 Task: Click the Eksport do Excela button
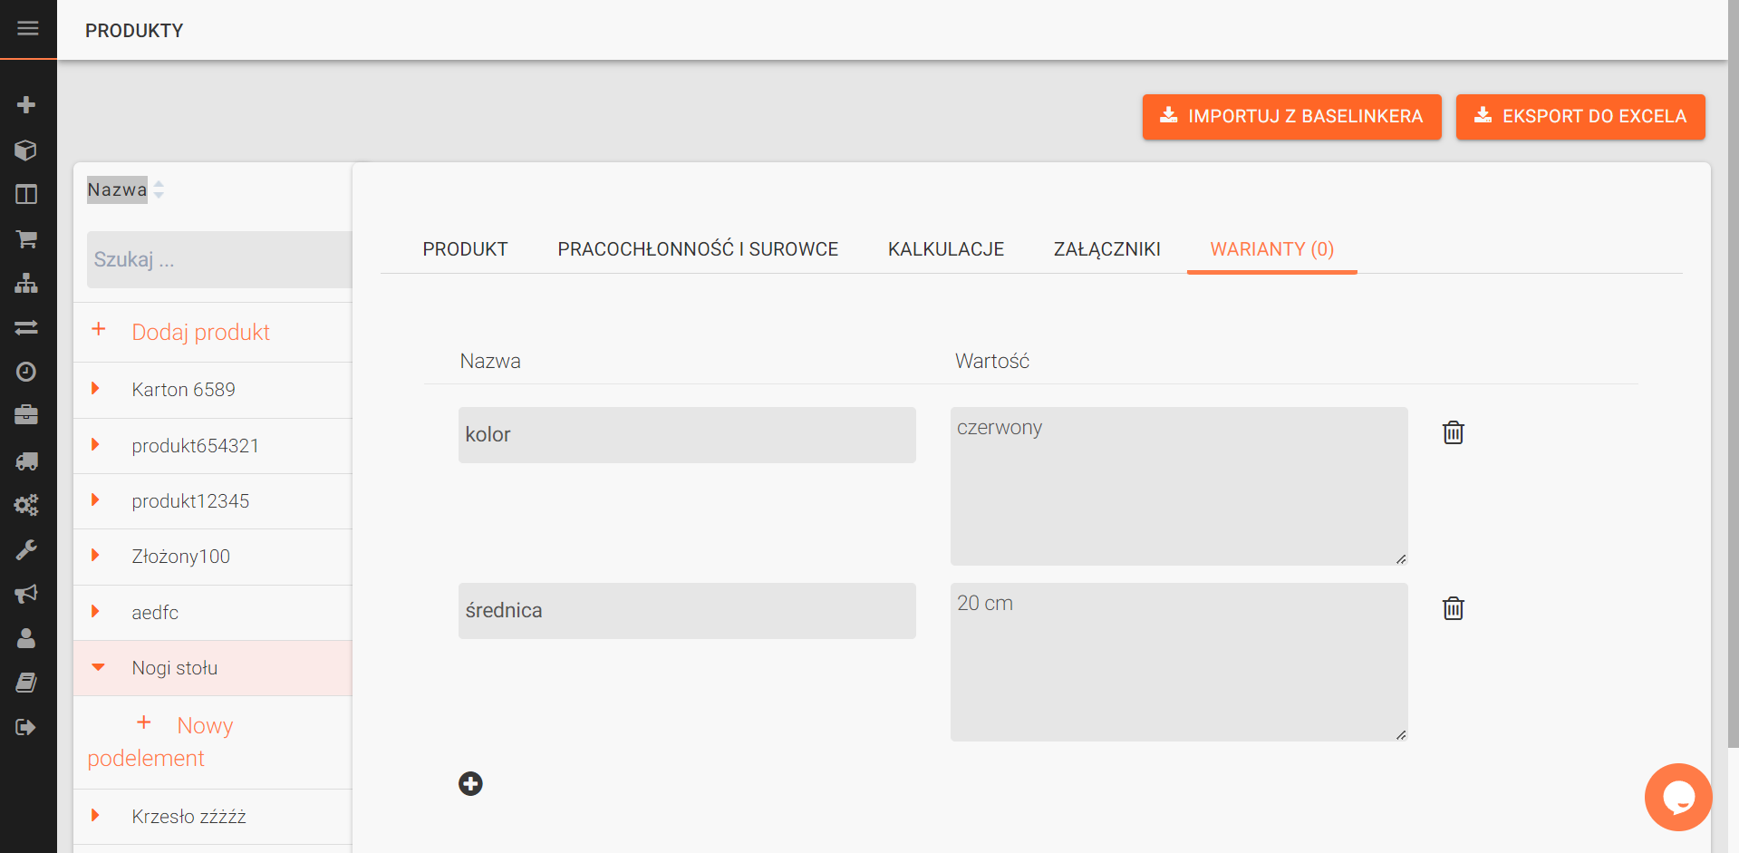coord(1580,117)
